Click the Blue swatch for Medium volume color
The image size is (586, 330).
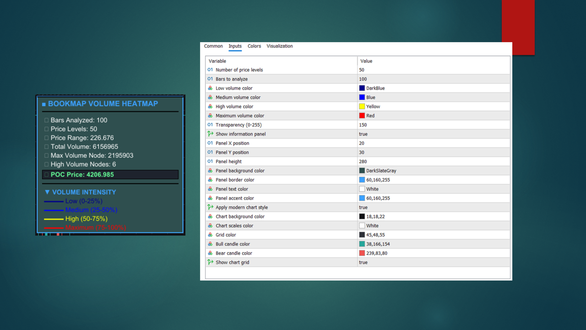362,97
